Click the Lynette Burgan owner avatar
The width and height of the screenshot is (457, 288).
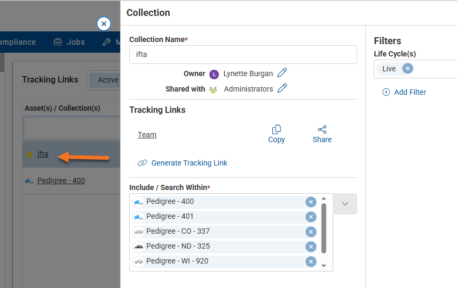click(214, 75)
